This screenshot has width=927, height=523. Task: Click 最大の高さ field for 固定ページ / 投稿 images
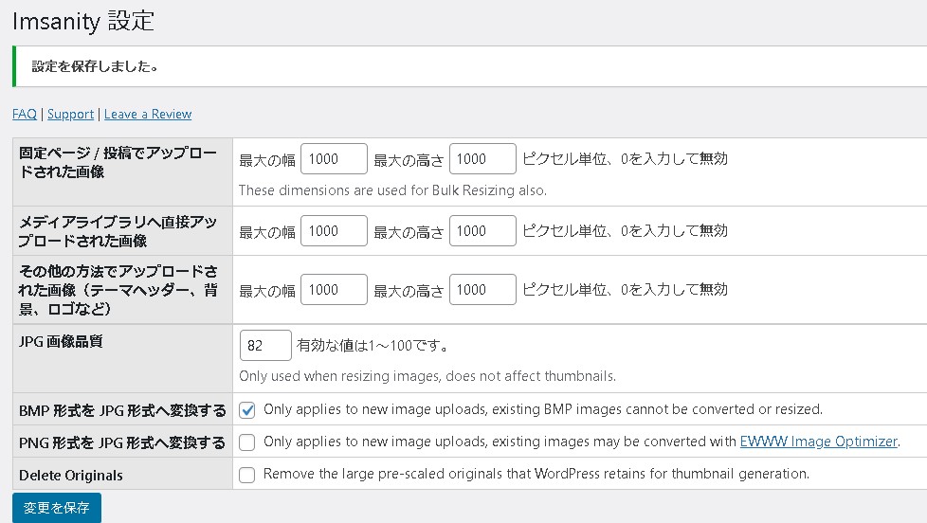pos(482,159)
